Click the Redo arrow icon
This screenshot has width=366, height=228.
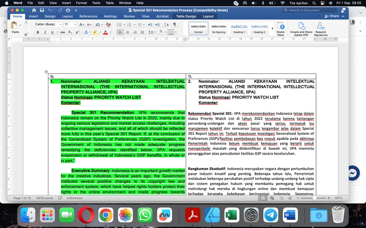point(60,10)
